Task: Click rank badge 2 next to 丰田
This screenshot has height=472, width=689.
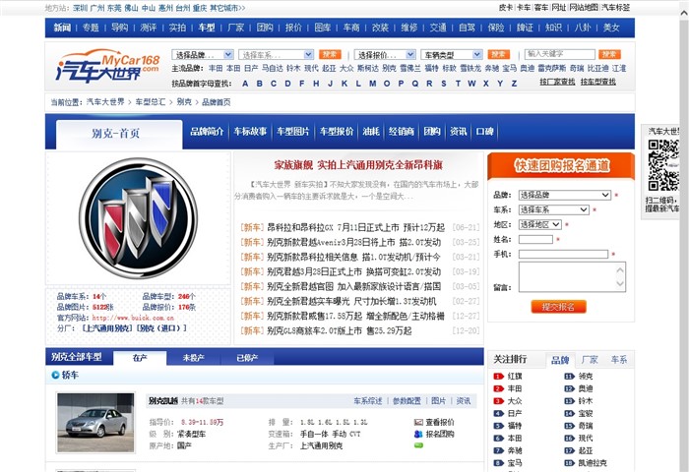Action: (x=498, y=388)
